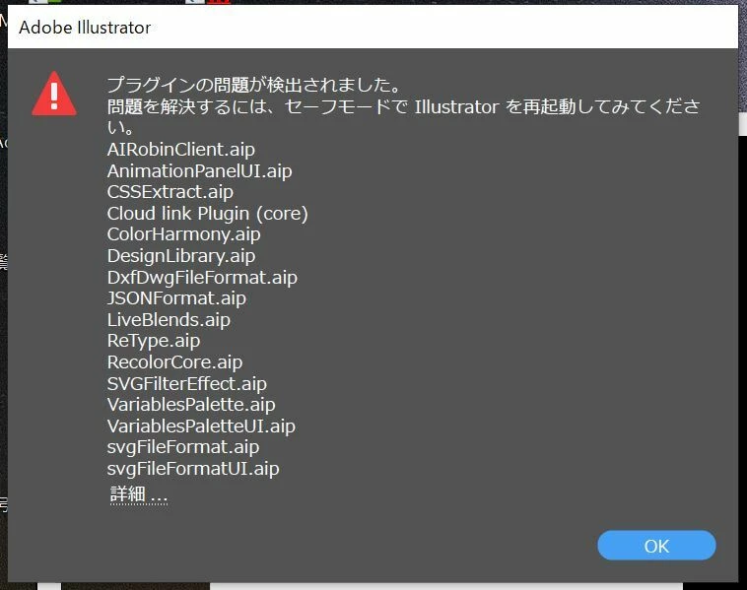Click the svgFileFormat.aip line
The width and height of the screenshot is (747, 590).
pos(183,447)
